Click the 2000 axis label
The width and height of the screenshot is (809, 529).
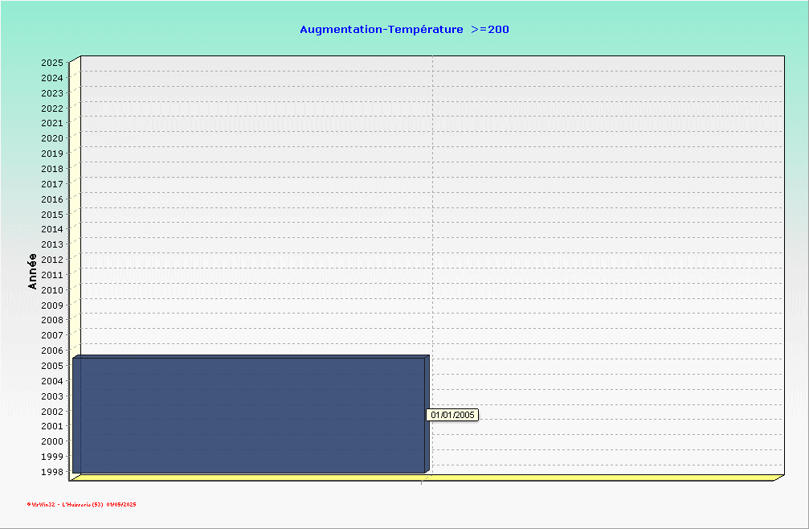tap(52, 441)
